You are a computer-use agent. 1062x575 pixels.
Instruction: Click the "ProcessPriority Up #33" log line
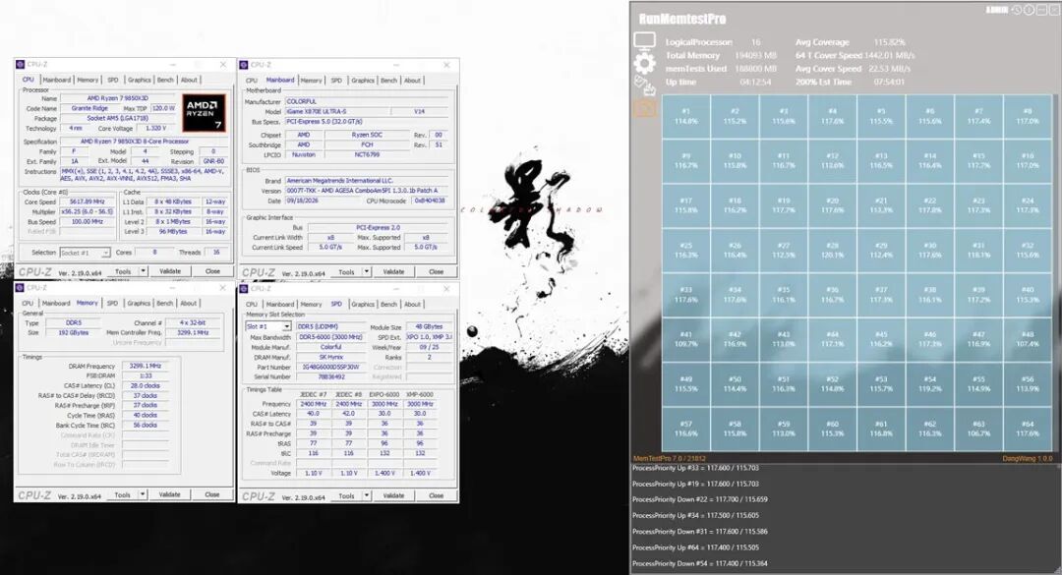[x=695, y=467]
